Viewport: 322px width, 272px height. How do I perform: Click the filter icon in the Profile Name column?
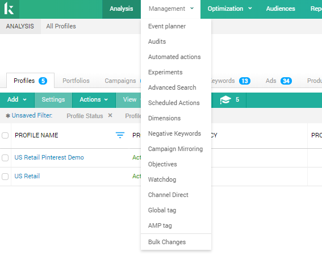[x=120, y=135]
